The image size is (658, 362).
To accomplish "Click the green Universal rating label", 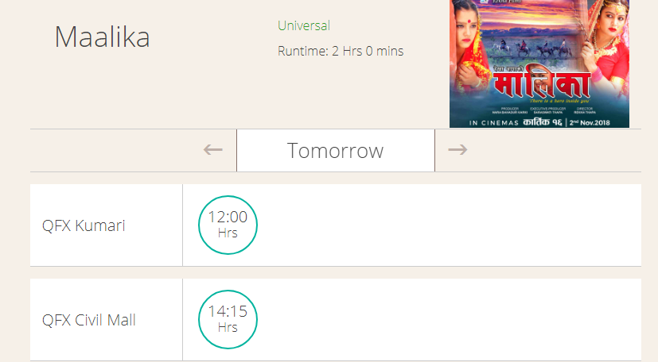I will pos(304,25).
